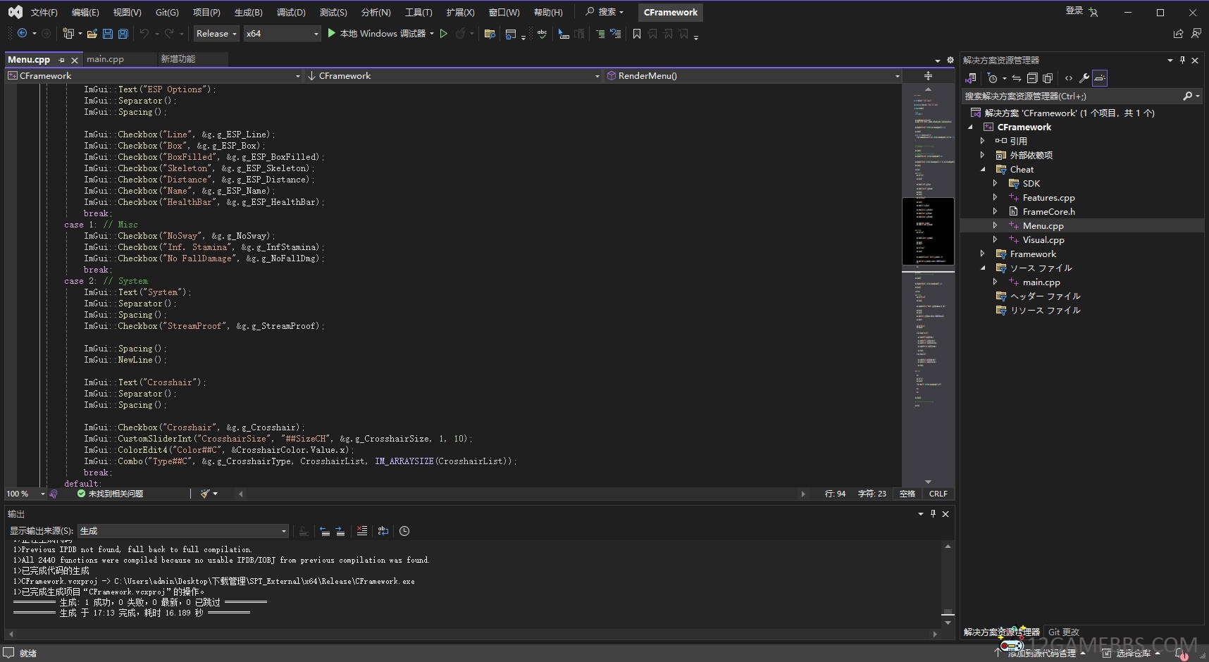
Task: Click the save all icon
Action: point(123,34)
